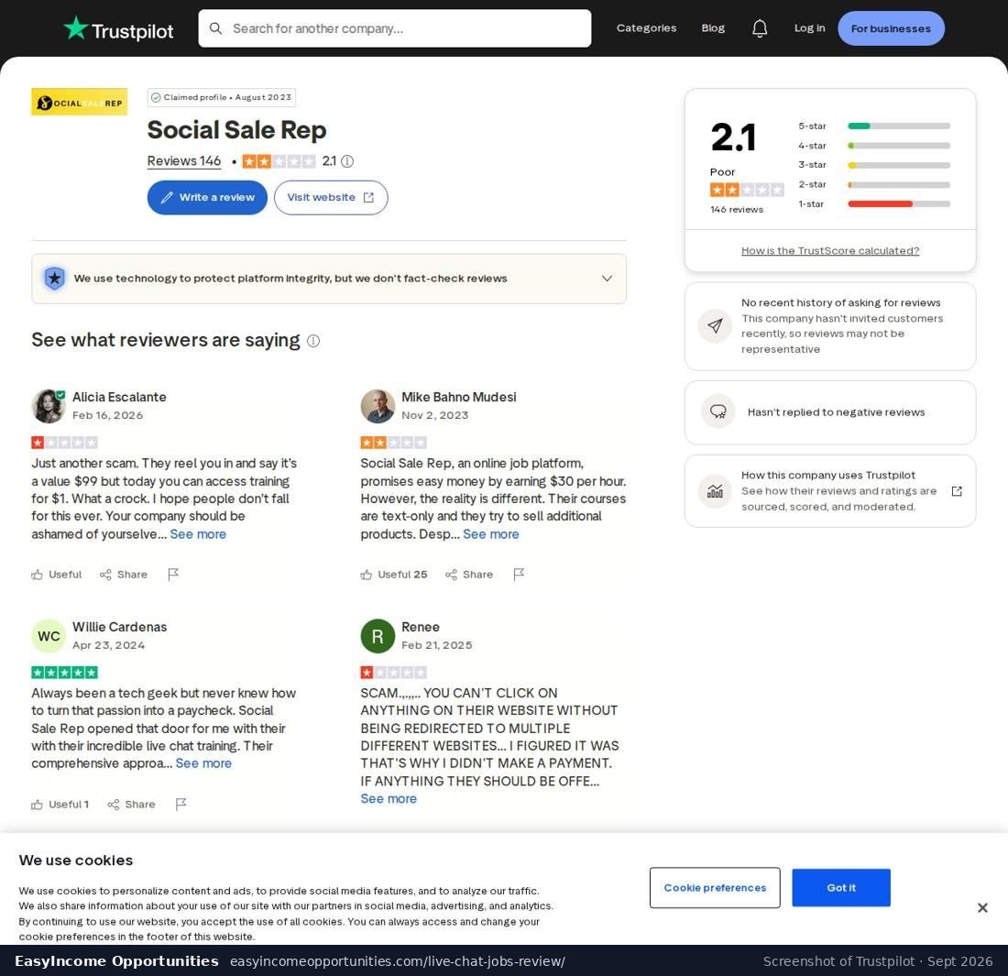Click the shield star icon in integrity notice
The image size is (1008, 976).
[x=55, y=279]
